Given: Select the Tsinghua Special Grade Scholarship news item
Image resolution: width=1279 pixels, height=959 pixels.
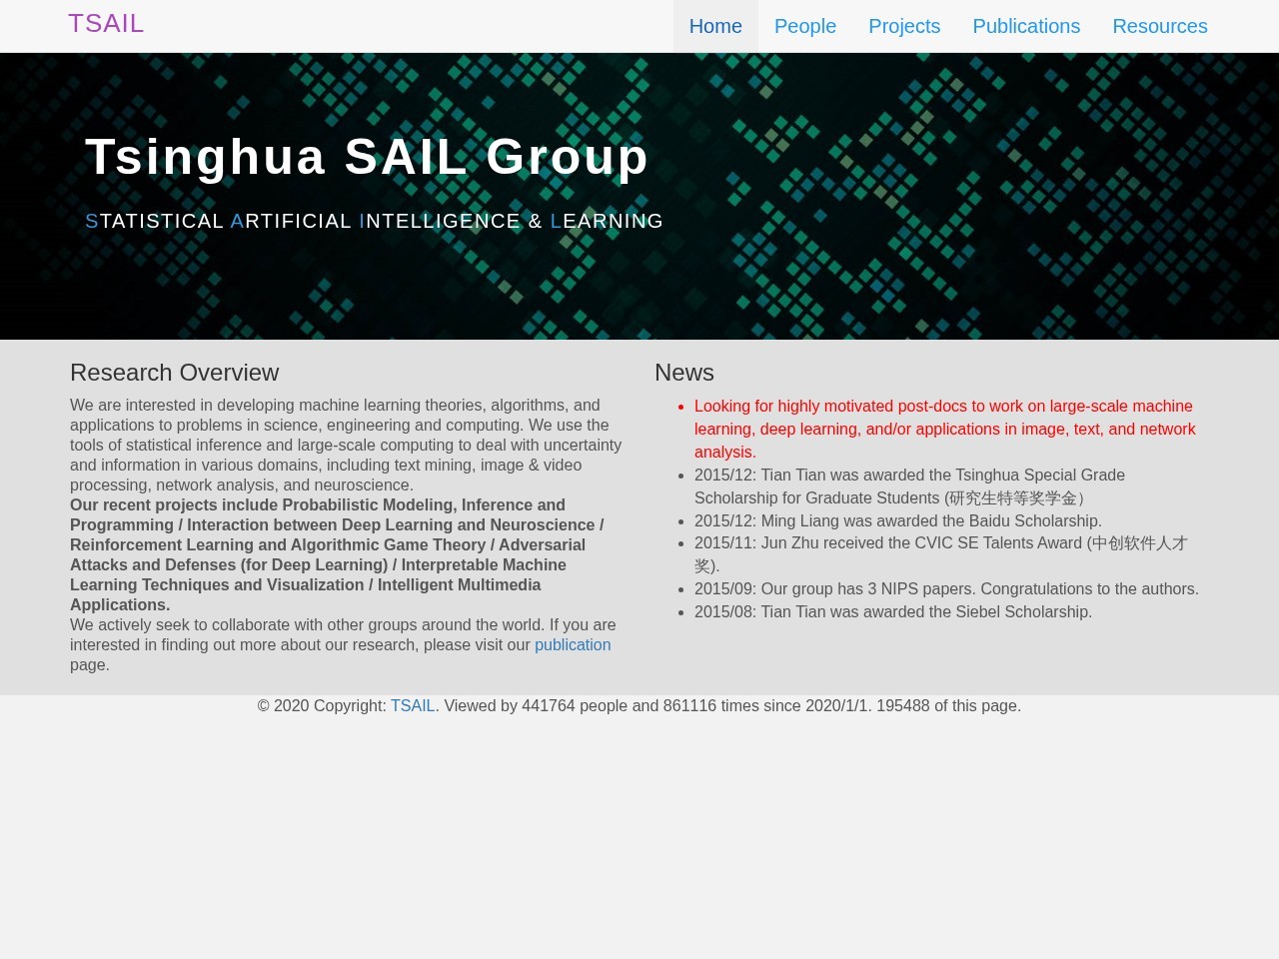Looking at the screenshot, I should click(909, 486).
